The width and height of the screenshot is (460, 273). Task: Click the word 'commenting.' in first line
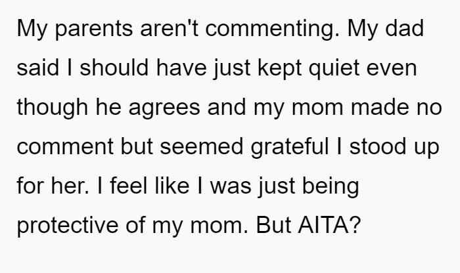coord(272,29)
